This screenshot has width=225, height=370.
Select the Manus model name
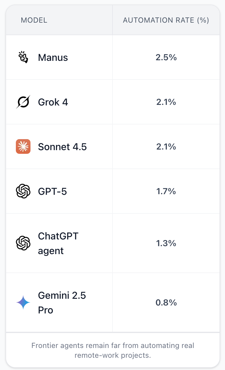pyautogui.click(x=53, y=57)
